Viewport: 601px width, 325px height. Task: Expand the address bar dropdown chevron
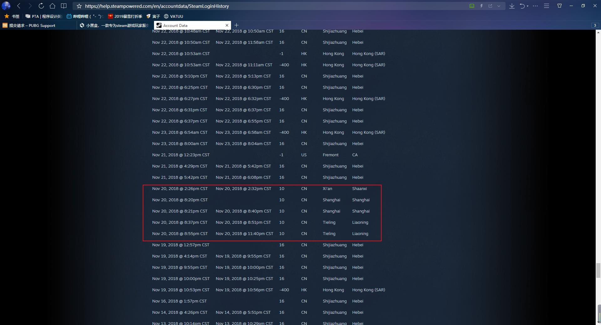point(499,6)
